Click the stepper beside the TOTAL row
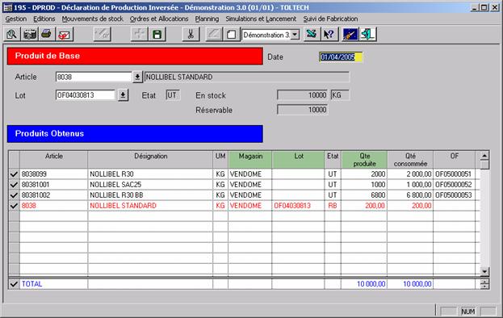This screenshot has height=318, width=503. [x=484, y=284]
